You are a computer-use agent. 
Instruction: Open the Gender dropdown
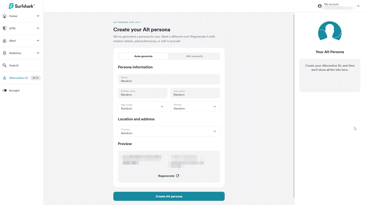point(195,107)
